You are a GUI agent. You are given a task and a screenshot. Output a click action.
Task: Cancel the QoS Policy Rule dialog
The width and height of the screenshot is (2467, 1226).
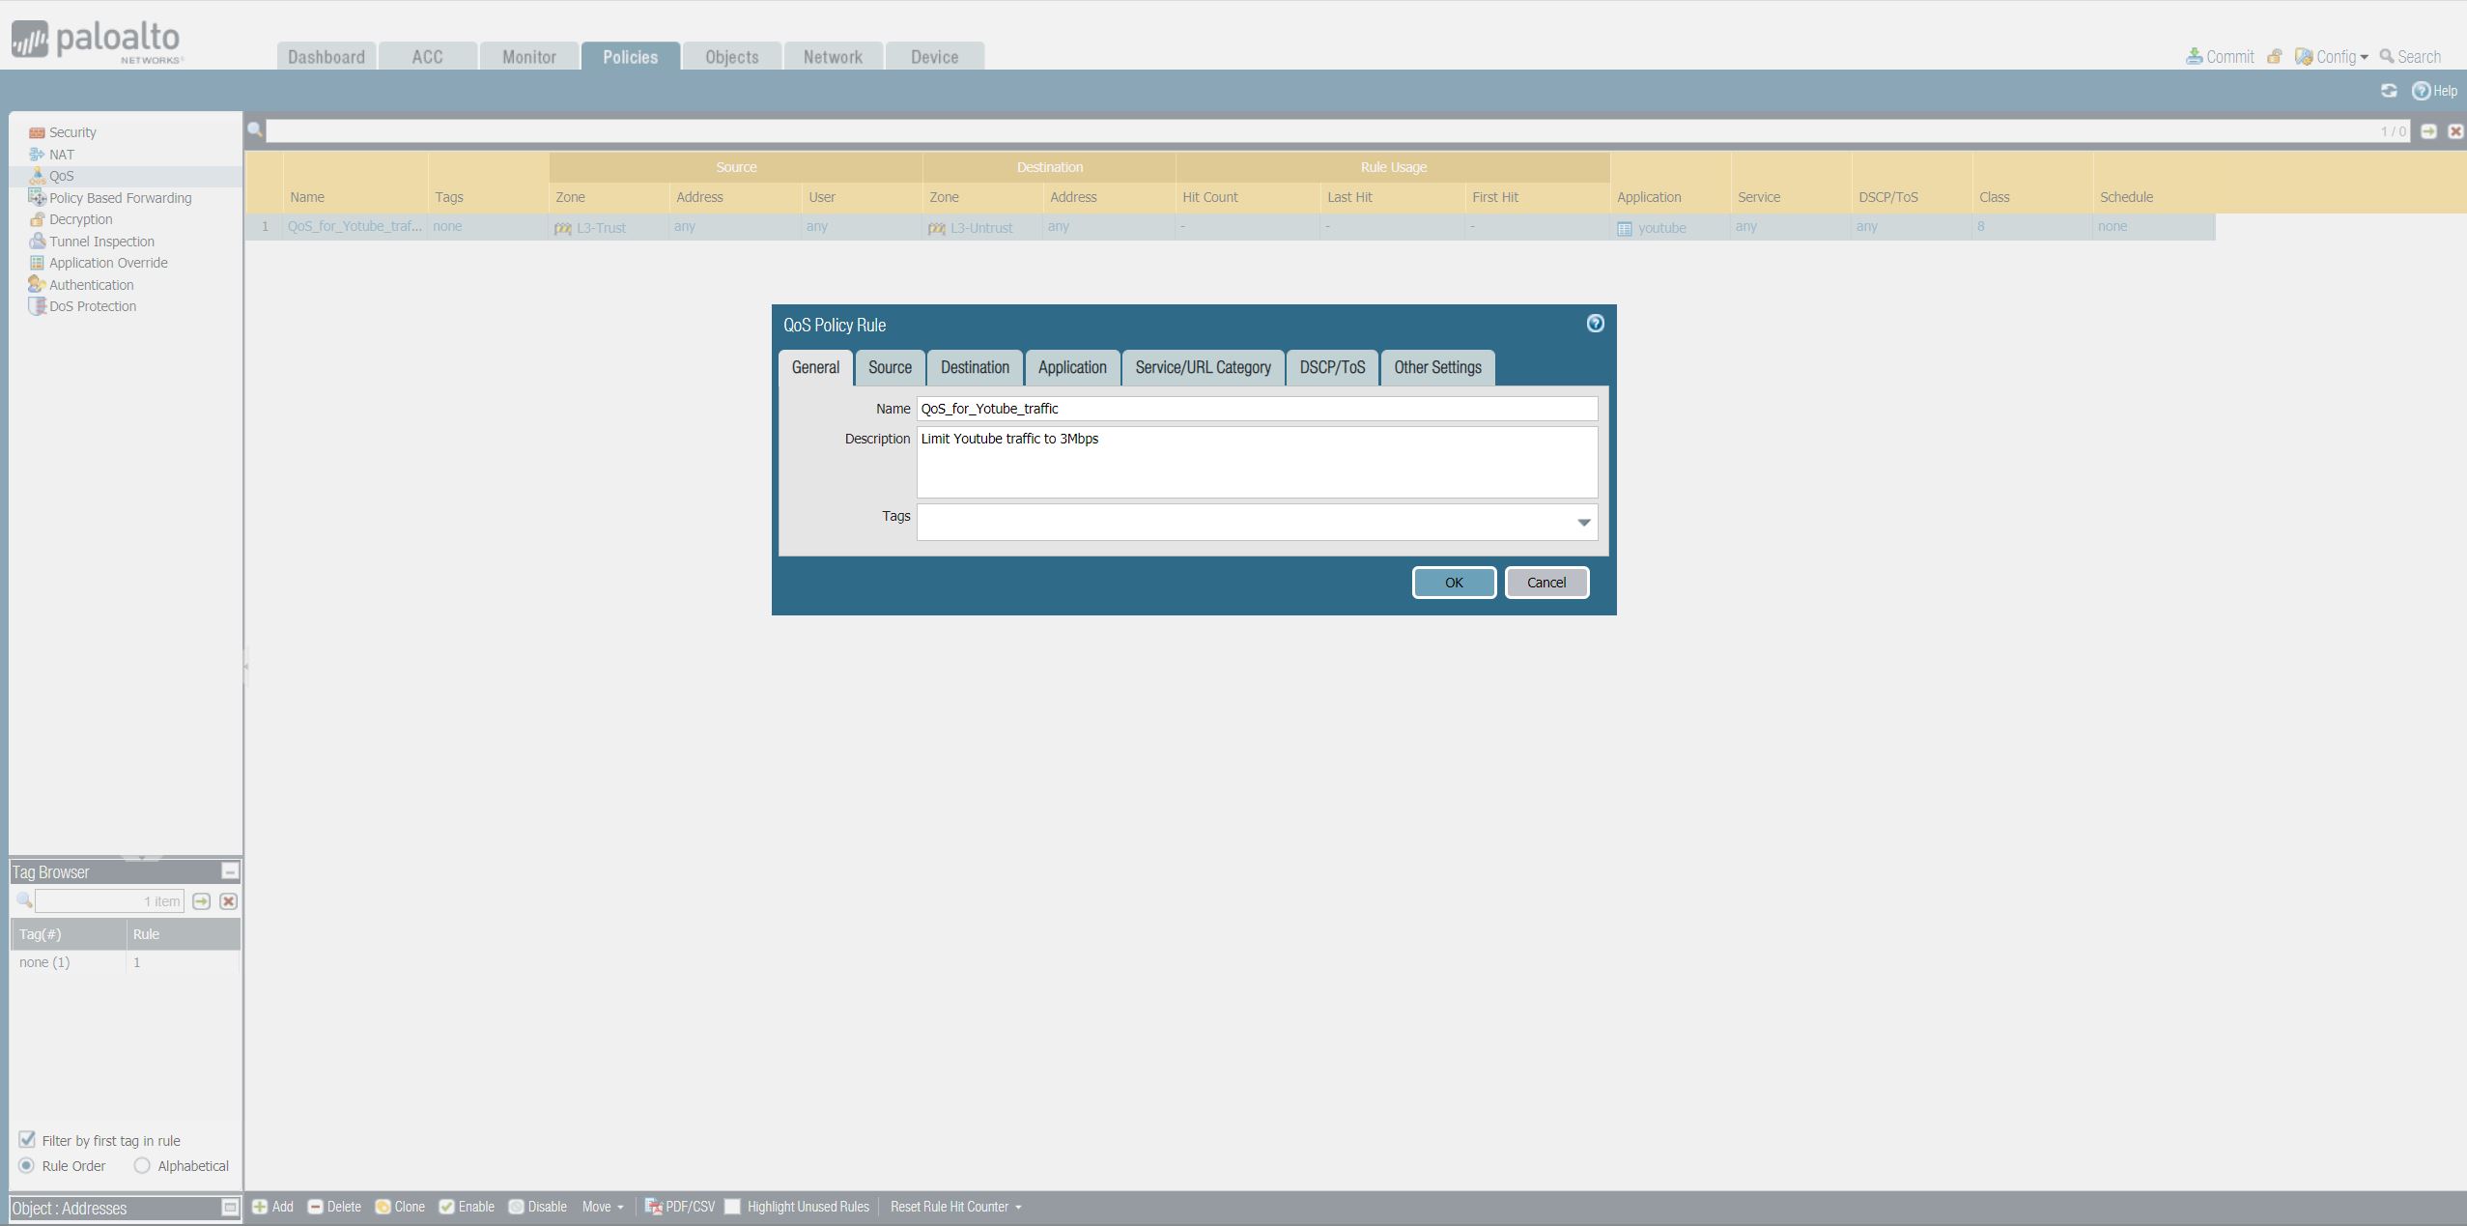click(1545, 583)
